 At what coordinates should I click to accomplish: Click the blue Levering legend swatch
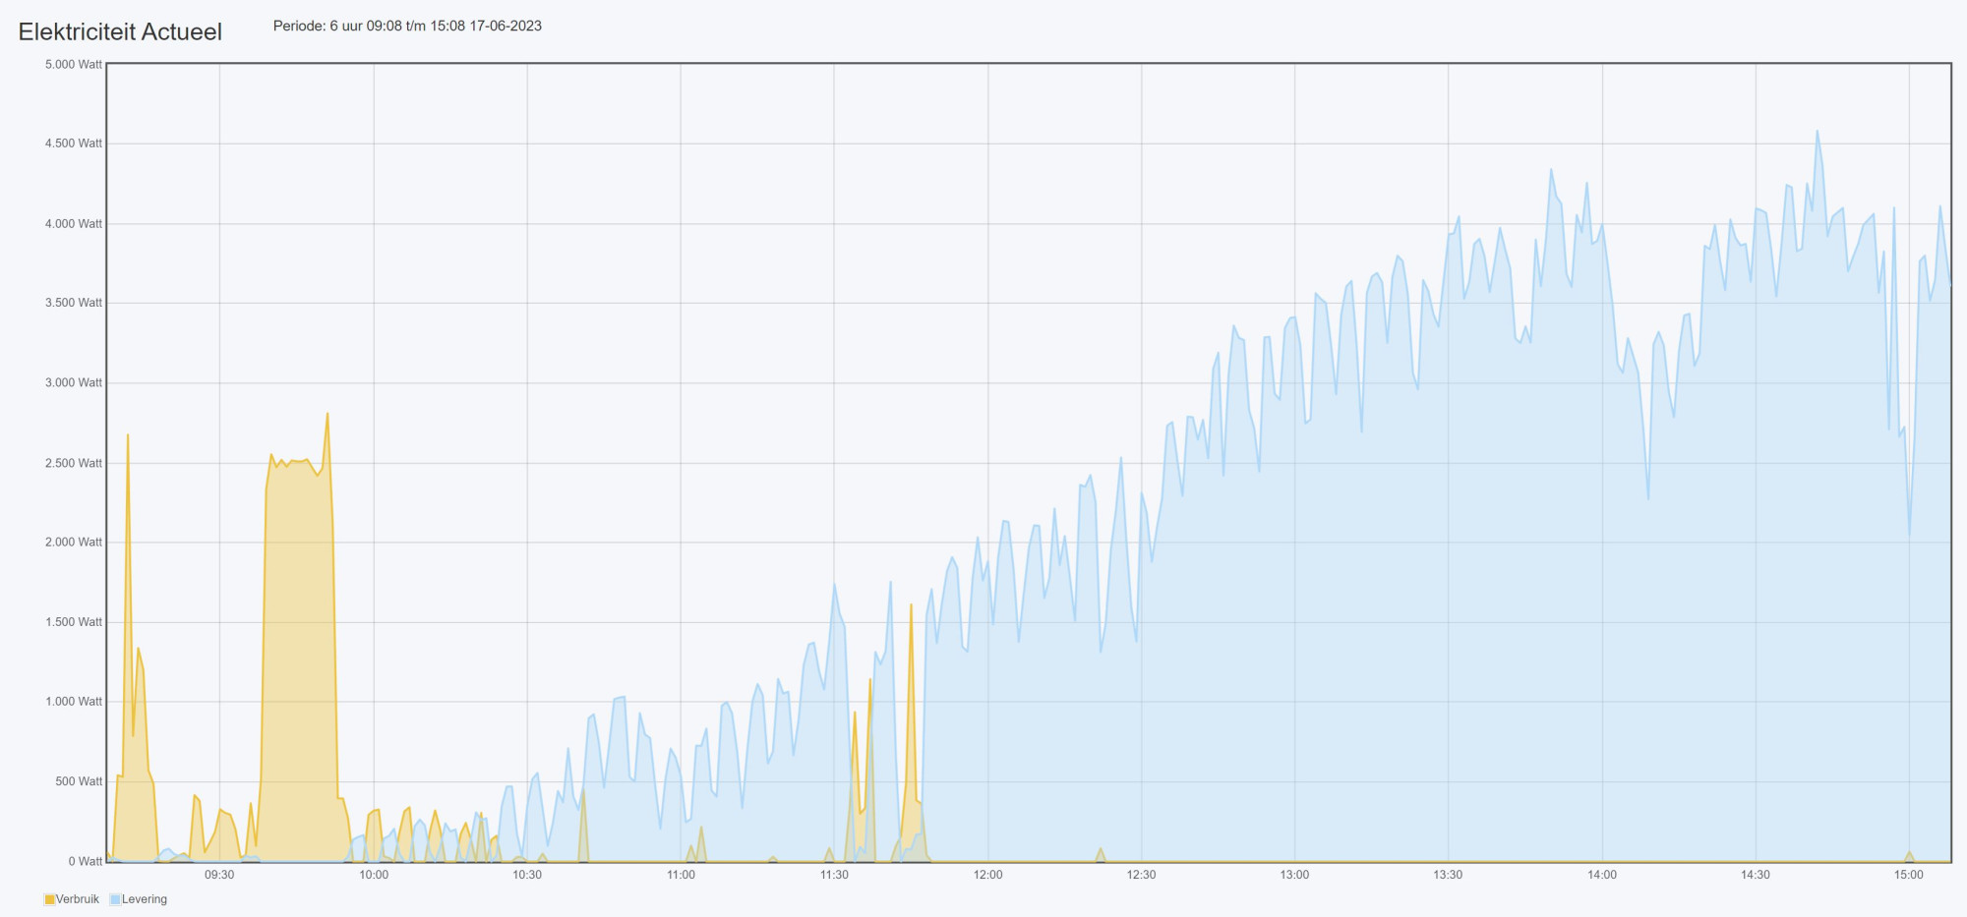[x=115, y=899]
